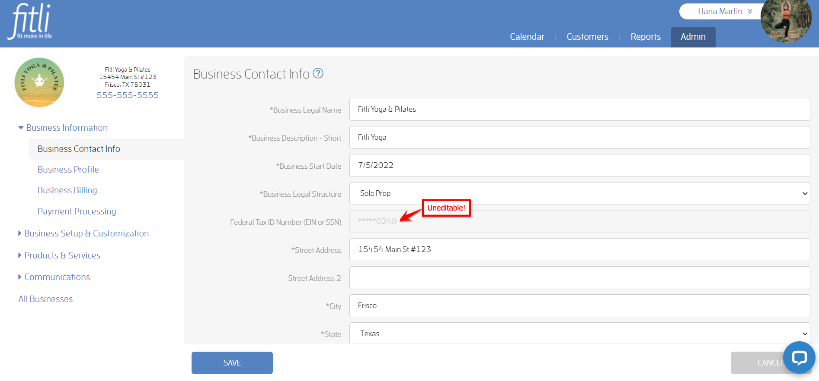The image size is (819, 381).
Task: Click the sidebar text Frisco, TX 75031
Action: pyautogui.click(x=128, y=85)
